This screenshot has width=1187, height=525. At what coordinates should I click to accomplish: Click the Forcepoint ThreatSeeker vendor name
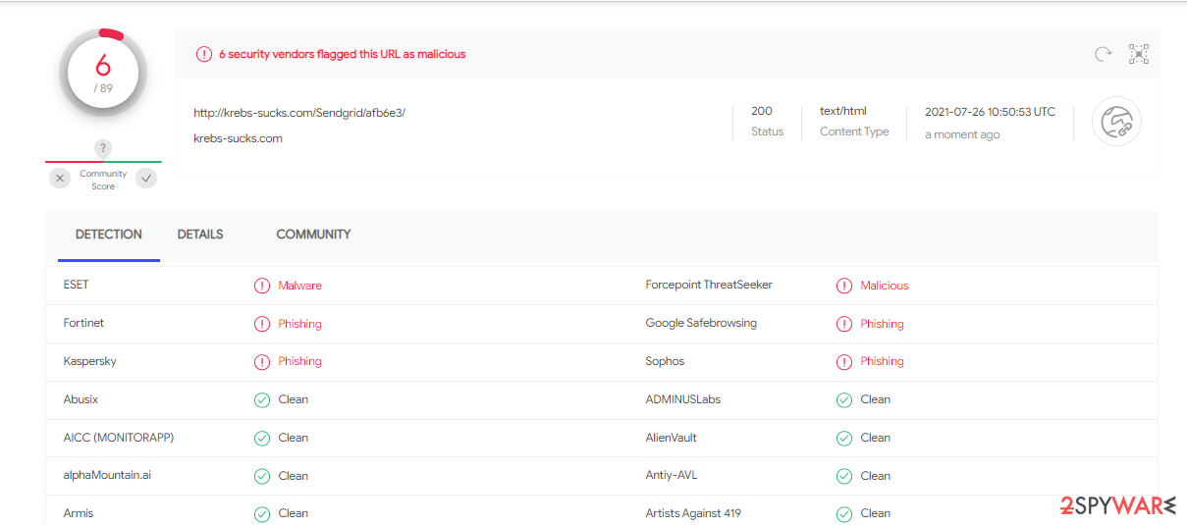(x=709, y=285)
